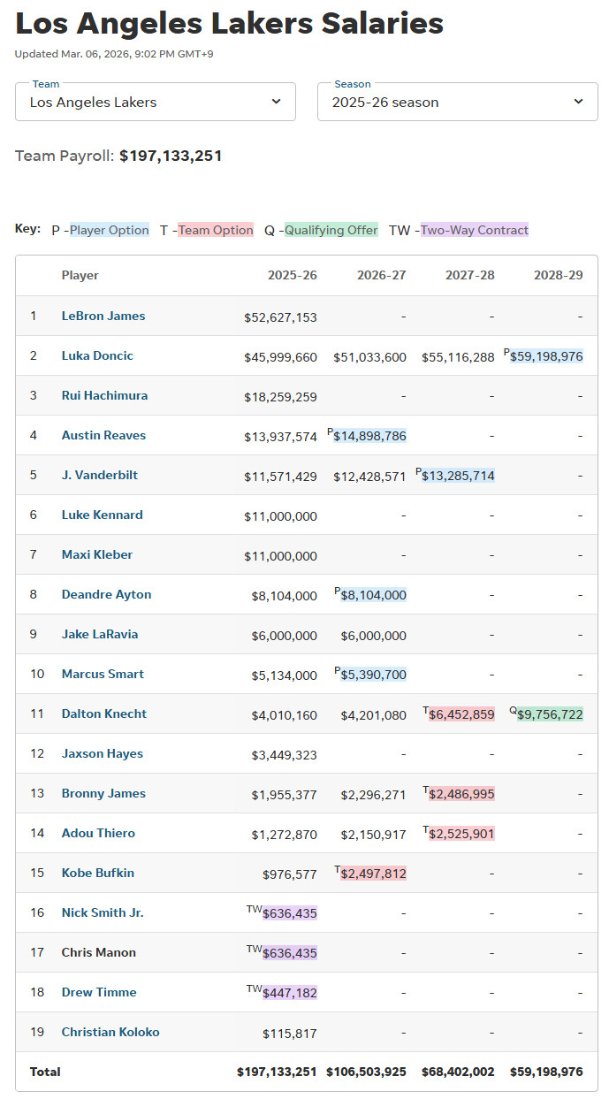Click the Team dropdown chevron arrow
This screenshot has height=1099, width=609.
click(277, 102)
